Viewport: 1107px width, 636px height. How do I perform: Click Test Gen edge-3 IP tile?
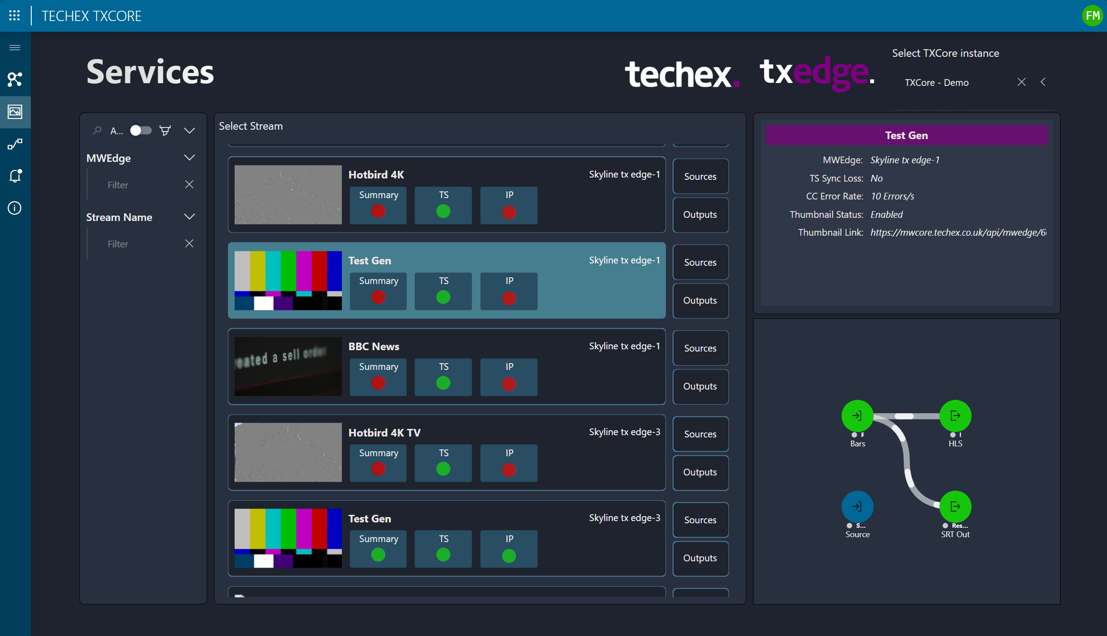(509, 549)
